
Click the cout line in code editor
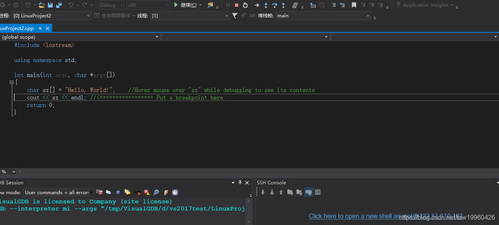click(x=125, y=97)
